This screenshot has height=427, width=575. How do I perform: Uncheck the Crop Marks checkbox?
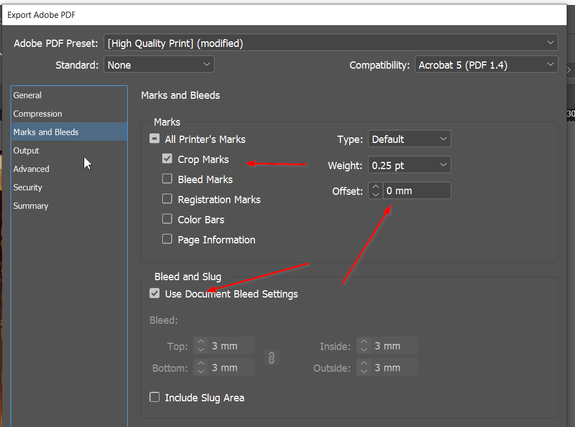tap(167, 159)
